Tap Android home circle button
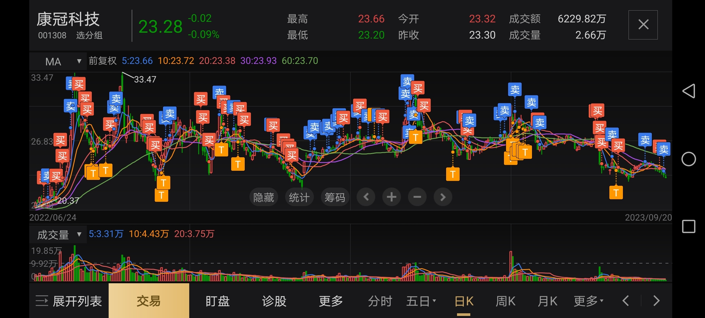The height and width of the screenshot is (318, 705). coord(688,159)
